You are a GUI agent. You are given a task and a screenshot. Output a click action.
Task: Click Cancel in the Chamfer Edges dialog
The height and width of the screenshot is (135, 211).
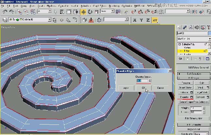[160, 88]
